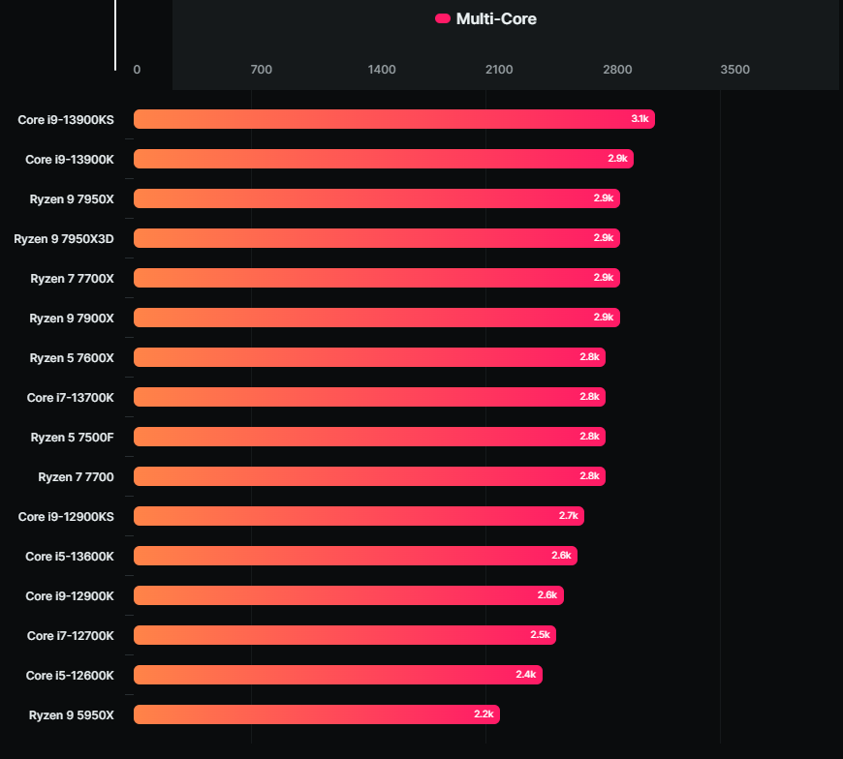Click the 3500 axis tick label
Image resolution: width=843 pixels, height=759 pixels.
click(x=734, y=70)
